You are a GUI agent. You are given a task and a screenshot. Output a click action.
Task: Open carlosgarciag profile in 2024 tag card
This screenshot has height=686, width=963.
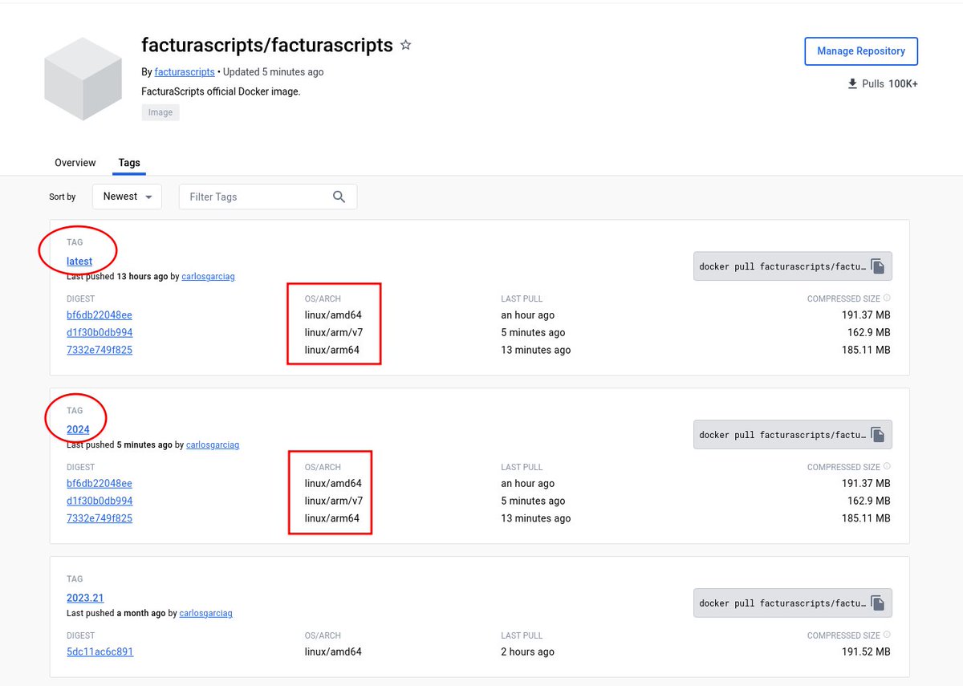pyautogui.click(x=213, y=445)
